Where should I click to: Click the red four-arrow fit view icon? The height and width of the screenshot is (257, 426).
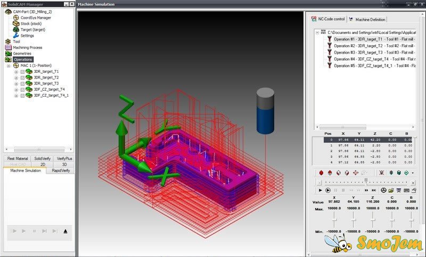(355, 173)
